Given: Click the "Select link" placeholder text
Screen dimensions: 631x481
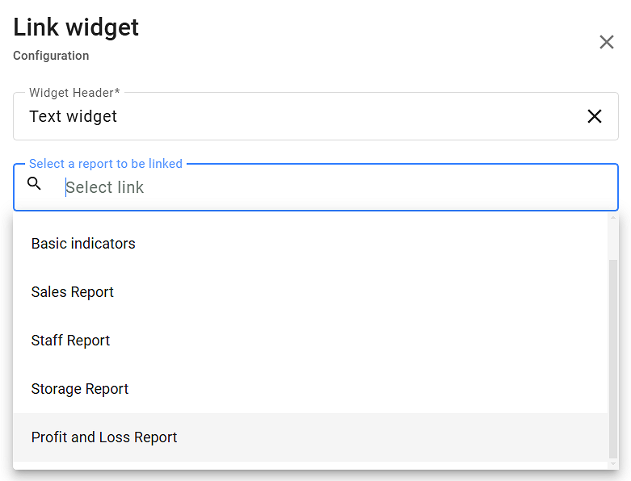Looking at the screenshot, I should pos(105,187).
